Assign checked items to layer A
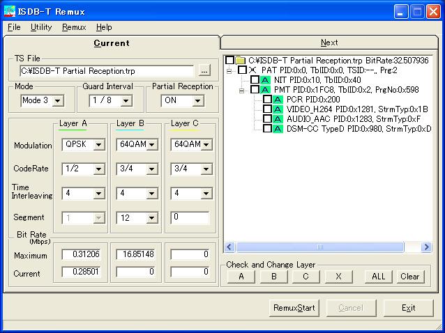 (241, 277)
